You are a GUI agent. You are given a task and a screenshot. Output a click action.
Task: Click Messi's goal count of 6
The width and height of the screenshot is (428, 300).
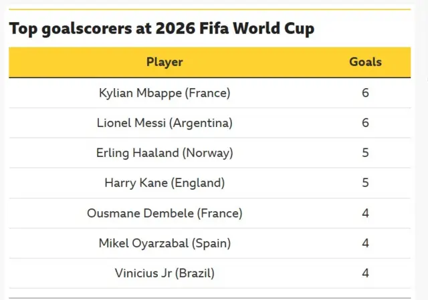point(366,123)
